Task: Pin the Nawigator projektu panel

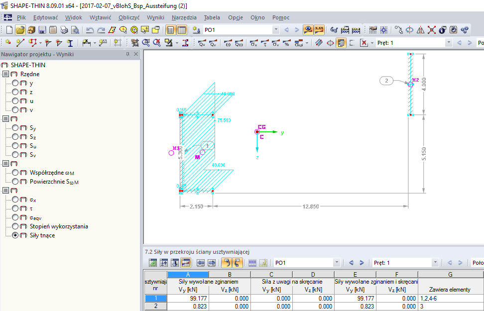Action: coord(128,54)
